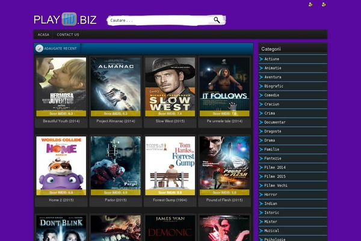361x241 pixels.
Task: Click the PlayHD.biz logo
Action: [x=65, y=19]
